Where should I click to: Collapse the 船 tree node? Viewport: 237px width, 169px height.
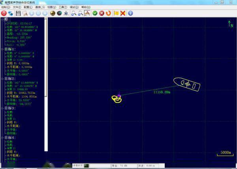point(2,19)
